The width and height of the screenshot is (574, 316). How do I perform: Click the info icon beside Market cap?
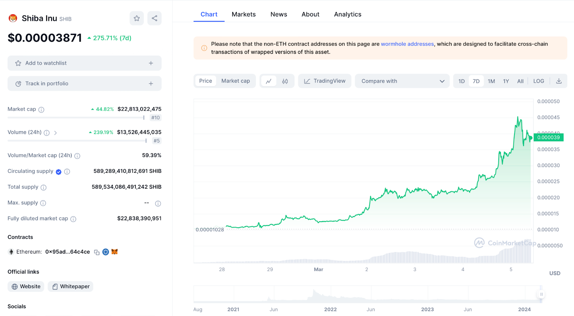41,110
